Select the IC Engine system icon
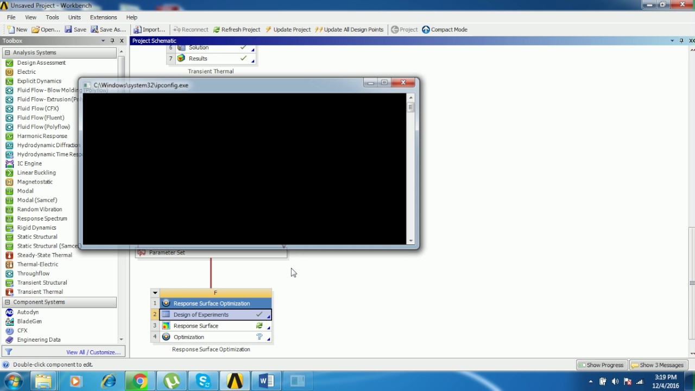 click(x=9, y=163)
